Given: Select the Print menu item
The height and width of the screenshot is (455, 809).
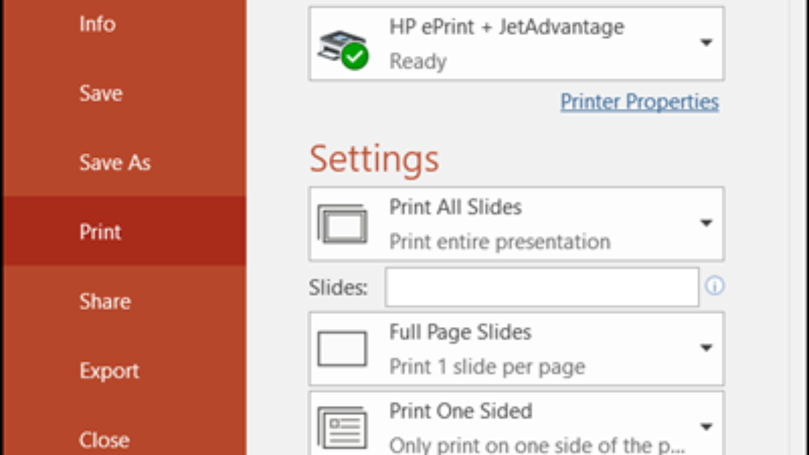Looking at the screenshot, I should (x=100, y=232).
